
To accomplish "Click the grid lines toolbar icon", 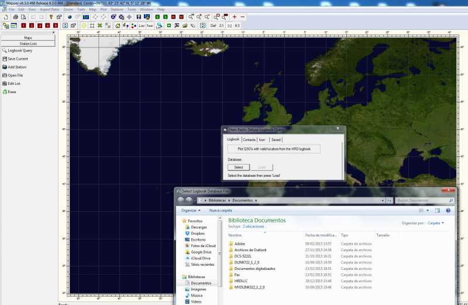I will (x=92, y=26).
